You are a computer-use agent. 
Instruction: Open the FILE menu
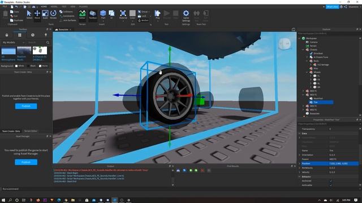tap(5, 7)
